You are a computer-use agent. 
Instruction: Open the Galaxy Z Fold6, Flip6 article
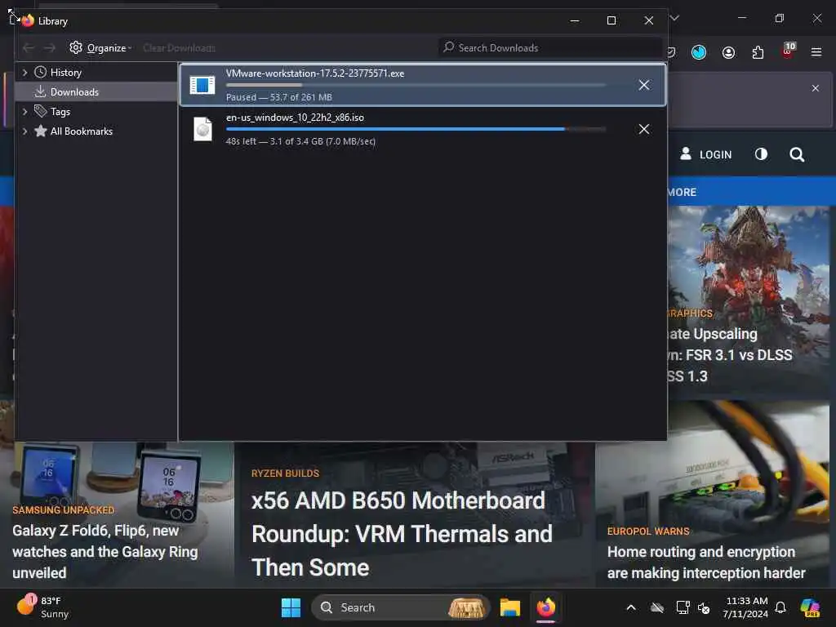tap(105, 552)
